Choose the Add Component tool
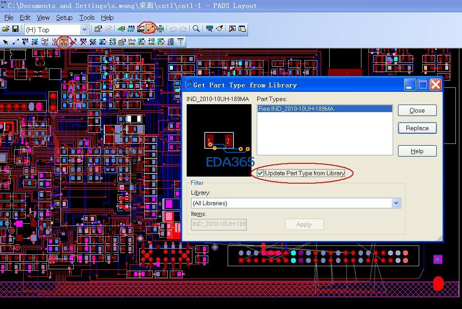The width and height of the screenshot is (462, 309). click(35, 42)
